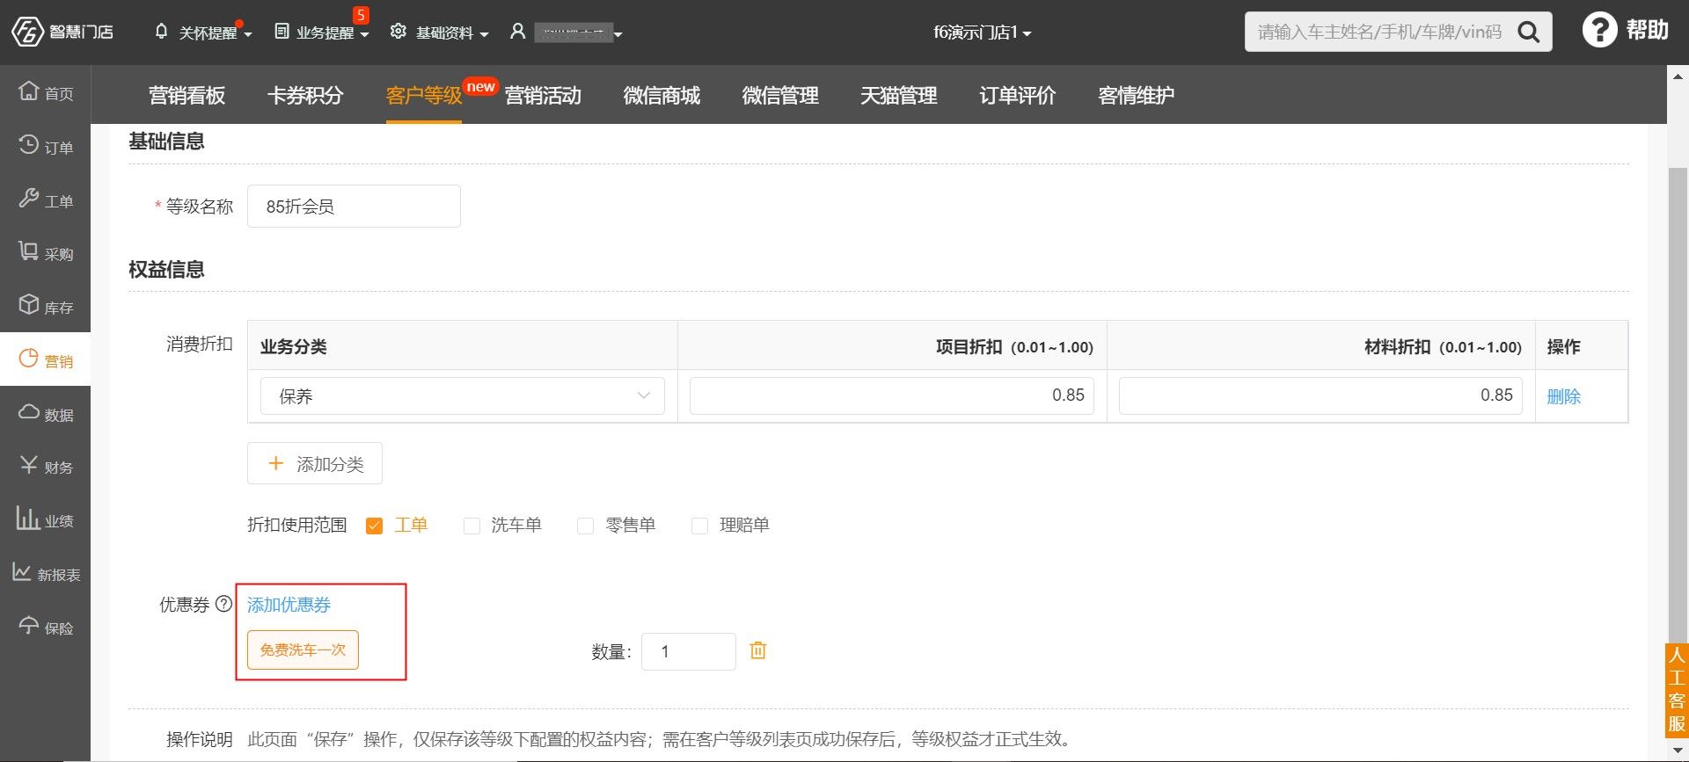The image size is (1689, 762).
Task: Click the 删除 link in 保养 row
Action: coord(1563,396)
